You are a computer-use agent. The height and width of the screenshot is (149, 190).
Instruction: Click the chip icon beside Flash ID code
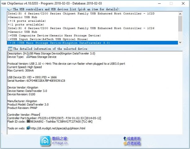pyautogui.click(x=28, y=121)
